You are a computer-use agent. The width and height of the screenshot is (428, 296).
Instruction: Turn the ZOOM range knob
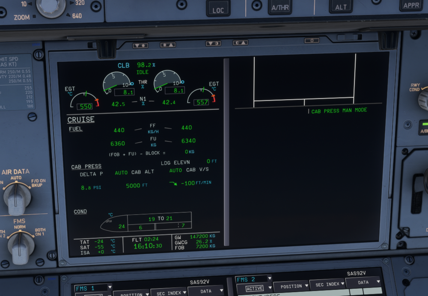click(x=51, y=7)
